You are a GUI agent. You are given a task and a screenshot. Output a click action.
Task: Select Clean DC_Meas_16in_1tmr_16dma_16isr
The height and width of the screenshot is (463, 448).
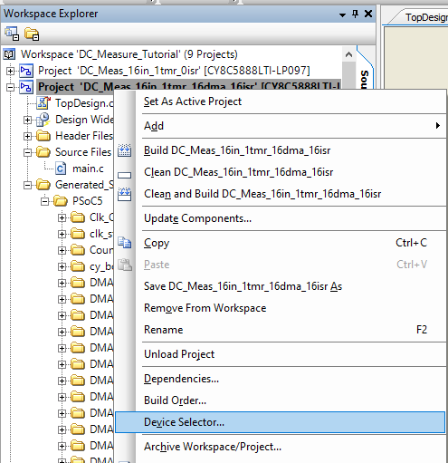point(281,172)
